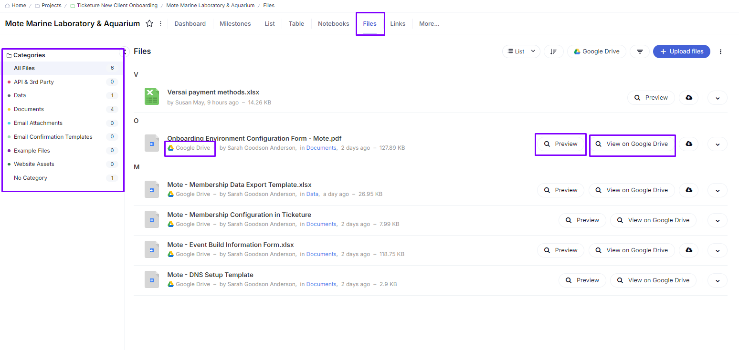
Task: Filter by Website Assets category
Action: click(63, 164)
